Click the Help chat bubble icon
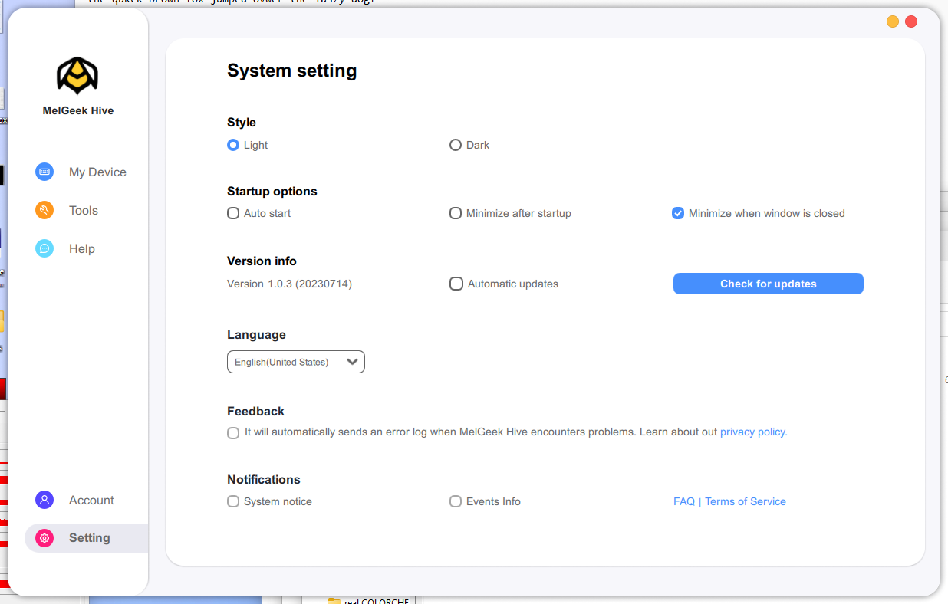The width and height of the screenshot is (948, 604). pyautogui.click(x=44, y=248)
